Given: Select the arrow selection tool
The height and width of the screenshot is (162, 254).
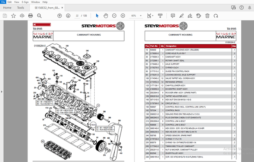Looking at the screenshot, I should [x=97, y=16].
